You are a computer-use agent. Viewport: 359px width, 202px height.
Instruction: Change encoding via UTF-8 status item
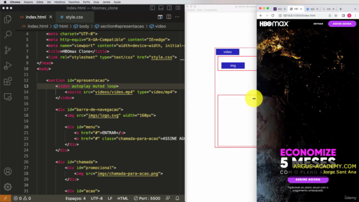click(x=96, y=198)
